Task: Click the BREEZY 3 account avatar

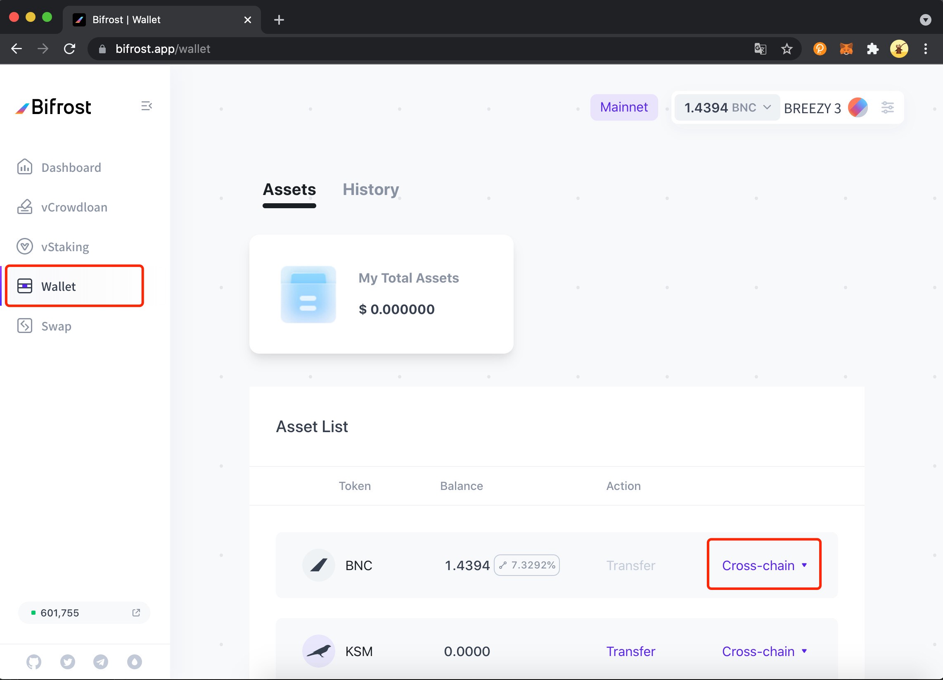Action: [858, 108]
